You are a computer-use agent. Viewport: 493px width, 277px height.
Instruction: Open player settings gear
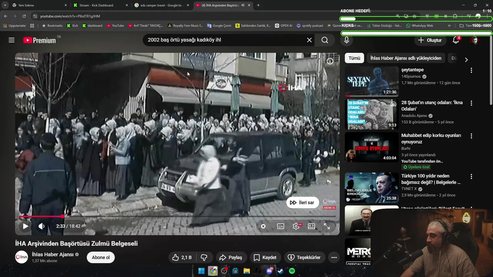[296, 226]
